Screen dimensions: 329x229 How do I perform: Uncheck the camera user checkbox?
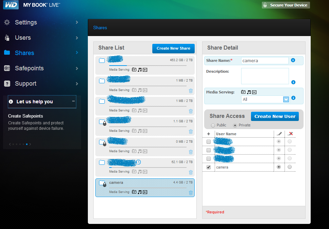pos(209,167)
